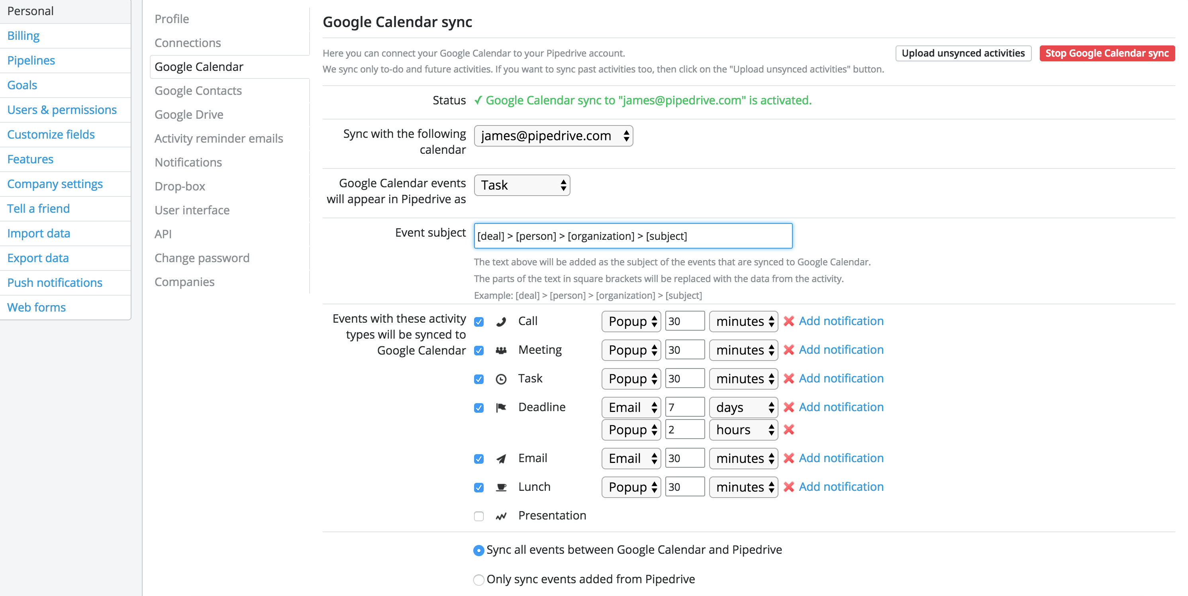
Task: Open the Companies tab
Action: pos(184,282)
